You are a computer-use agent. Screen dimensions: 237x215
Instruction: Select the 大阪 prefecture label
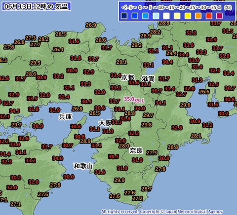pyautogui.click(x=105, y=123)
